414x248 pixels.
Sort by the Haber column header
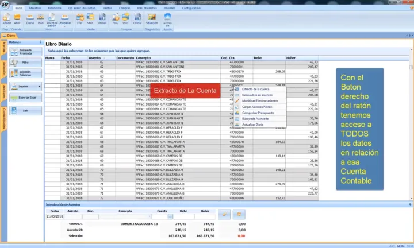pyautogui.click(x=302, y=58)
